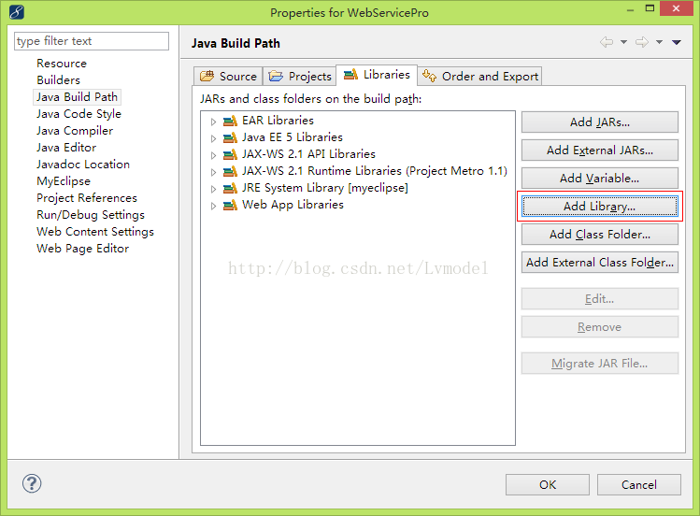700x516 pixels.
Task: Click the Migrate JAR File... button
Action: pos(600,364)
